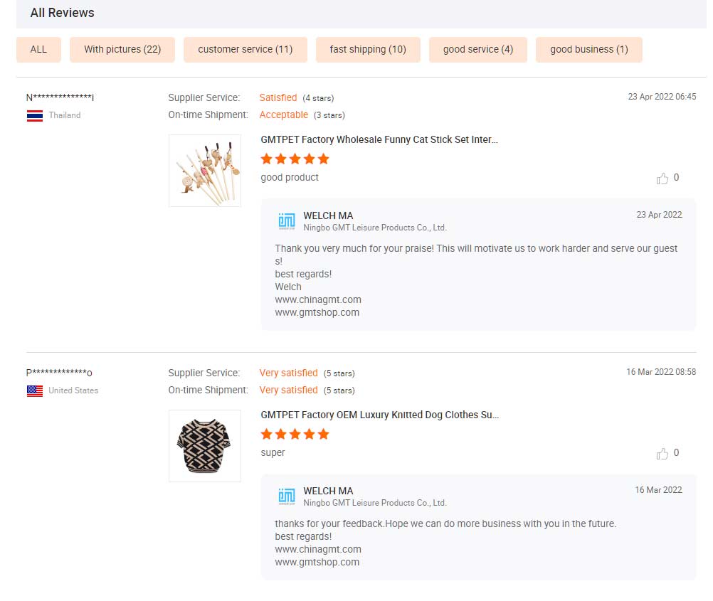
Task: Open knitted dog sweater thumbnail
Action: pyautogui.click(x=205, y=446)
